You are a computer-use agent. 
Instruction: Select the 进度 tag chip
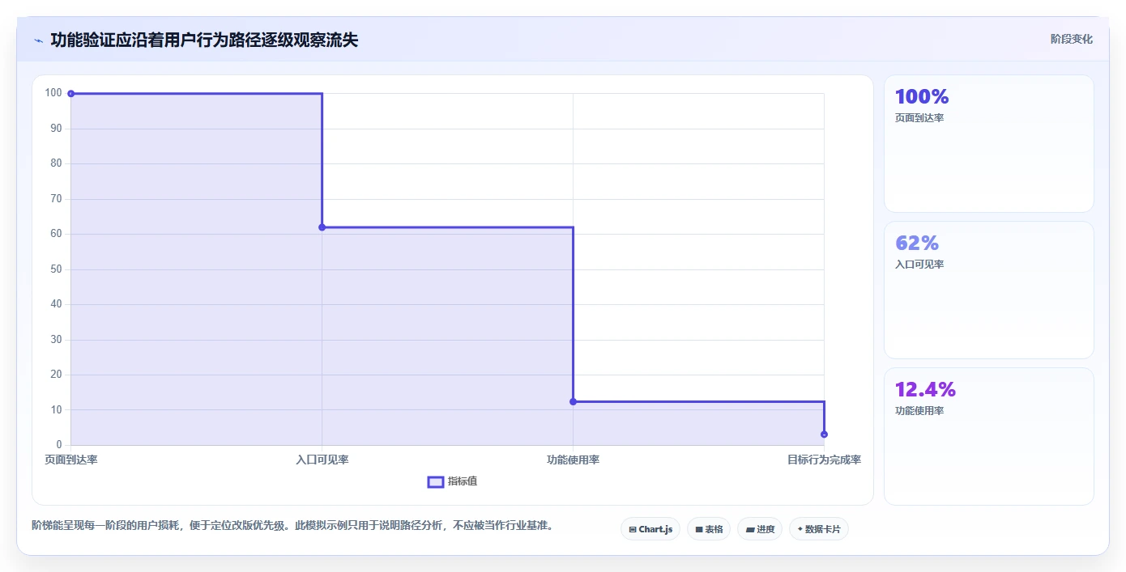coord(760,529)
